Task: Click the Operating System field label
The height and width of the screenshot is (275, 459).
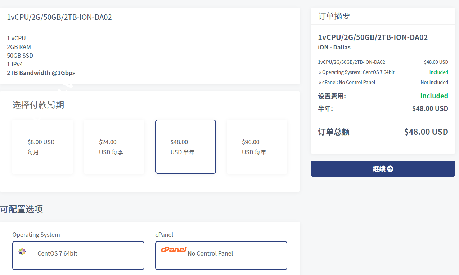Action: pyautogui.click(x=36, y=235)
